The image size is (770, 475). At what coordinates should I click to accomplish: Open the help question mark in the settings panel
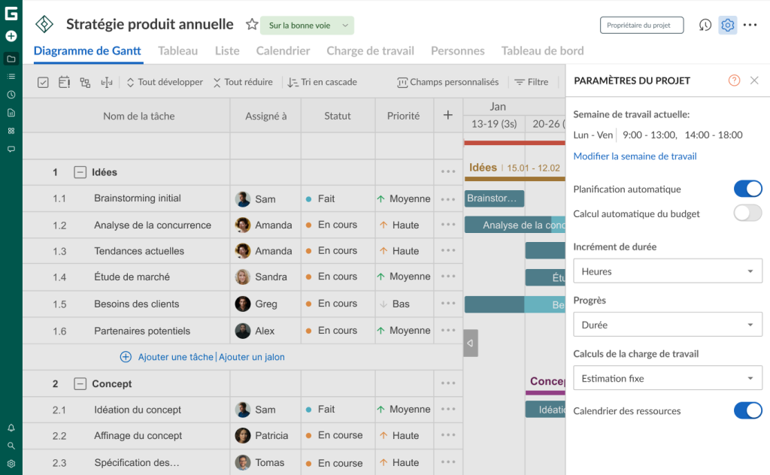coord(734,80)
